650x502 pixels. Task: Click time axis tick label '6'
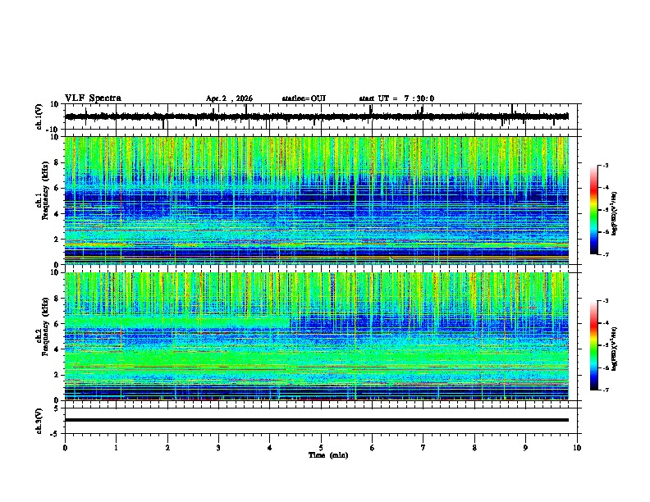373,448
